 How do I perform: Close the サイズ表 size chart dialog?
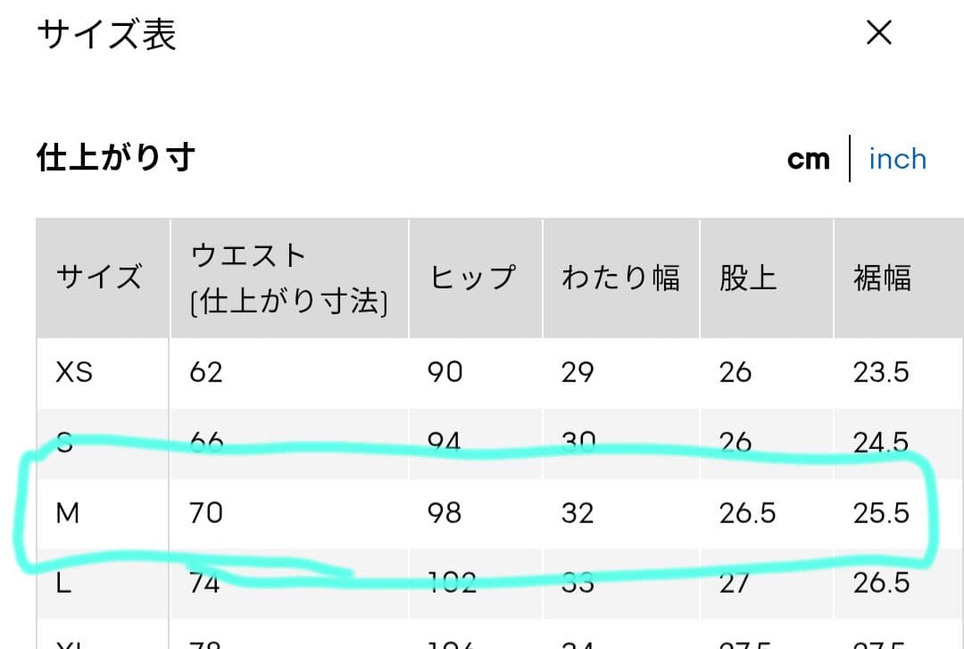click(878, 33)
